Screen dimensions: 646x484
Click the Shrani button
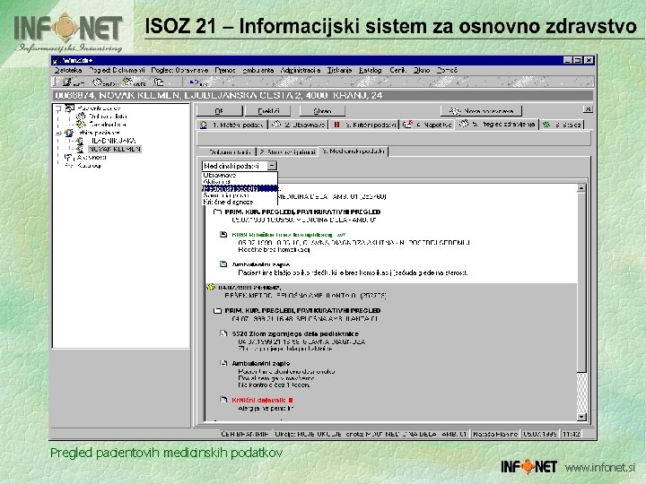click(322, 111)
